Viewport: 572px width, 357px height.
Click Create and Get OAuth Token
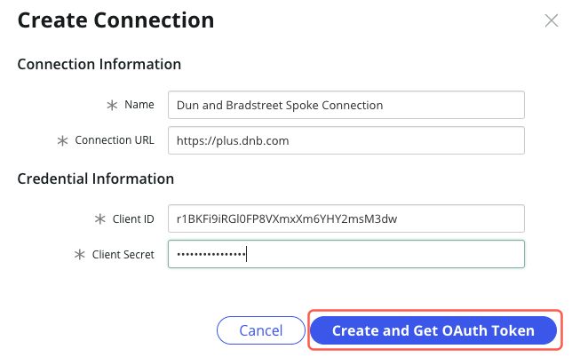click(433, 330)
